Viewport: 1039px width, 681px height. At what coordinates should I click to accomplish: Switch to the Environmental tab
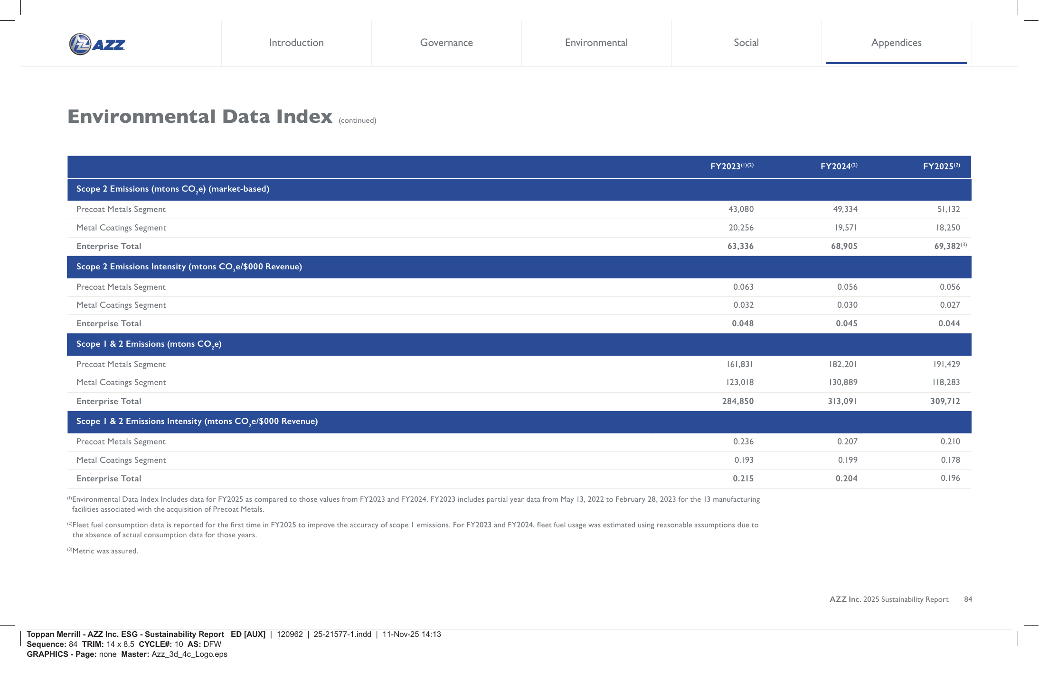coord(596,43)
